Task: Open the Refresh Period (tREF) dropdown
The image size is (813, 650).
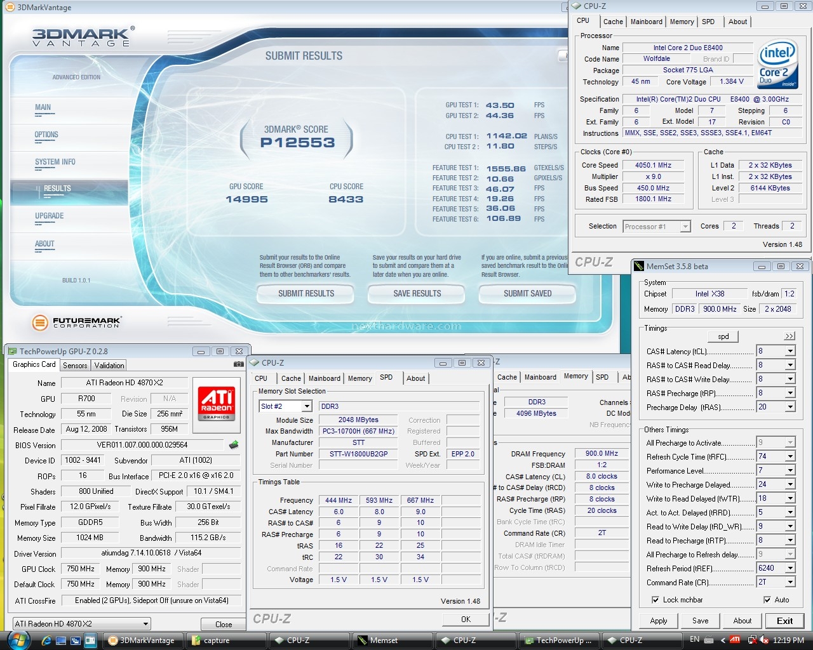Action: 790,568
